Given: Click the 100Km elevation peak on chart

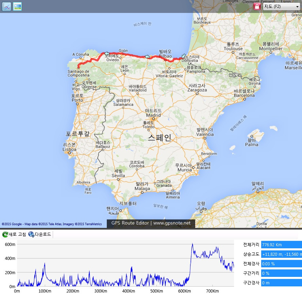Looking at the screenshot, I should (x=45, y=264).
